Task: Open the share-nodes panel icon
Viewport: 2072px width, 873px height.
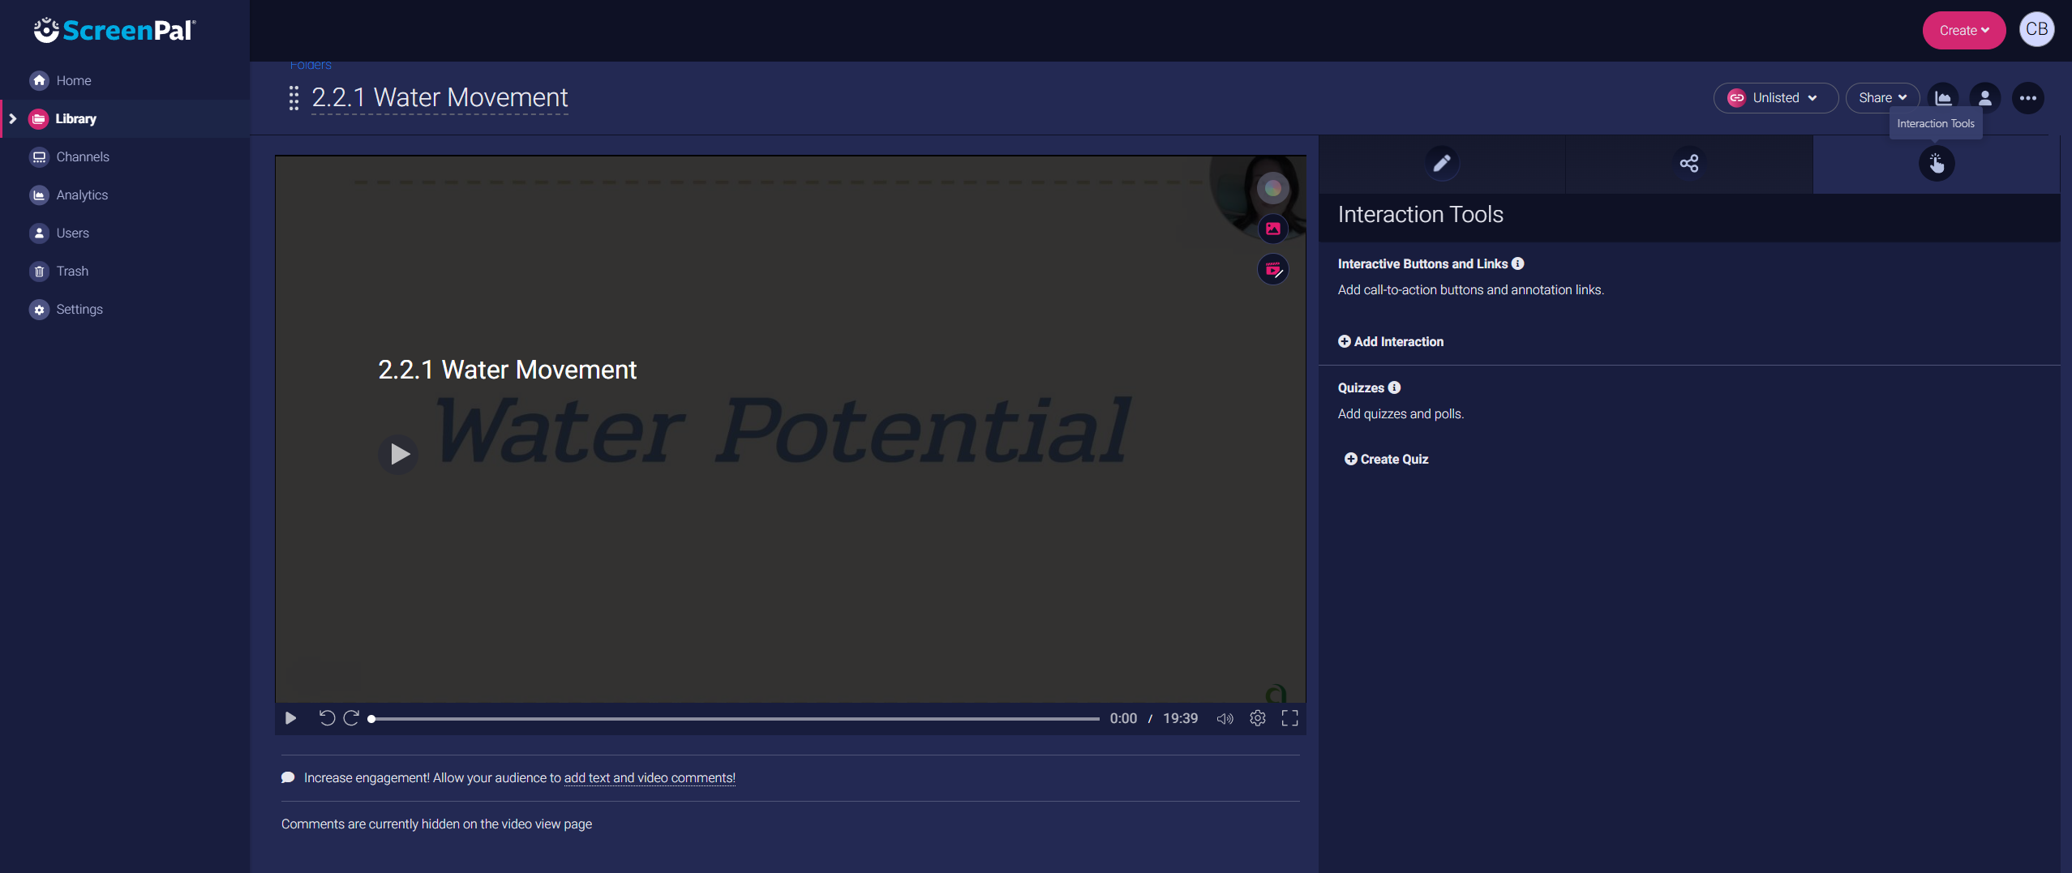Action: 1689,163
